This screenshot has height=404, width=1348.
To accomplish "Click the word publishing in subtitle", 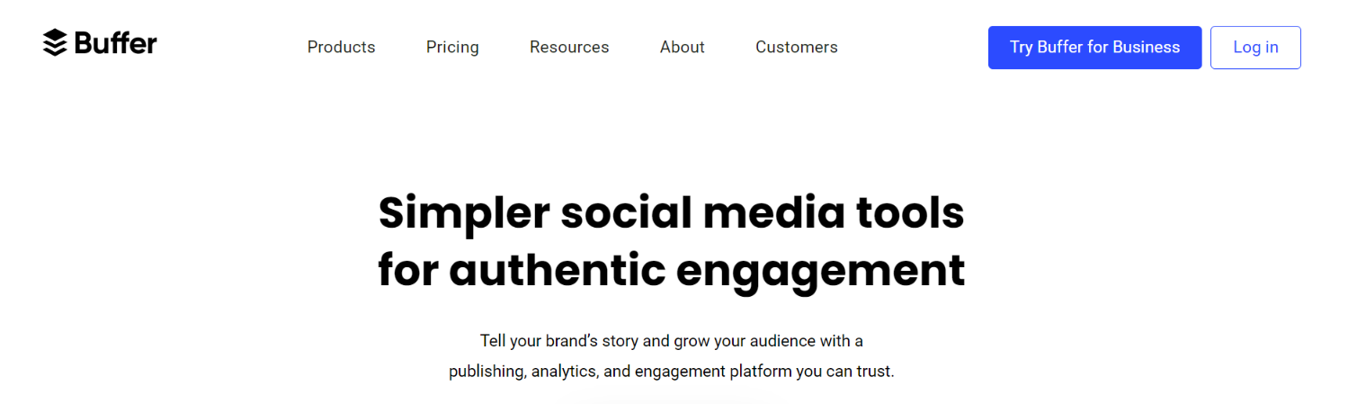I will (487, 372).
